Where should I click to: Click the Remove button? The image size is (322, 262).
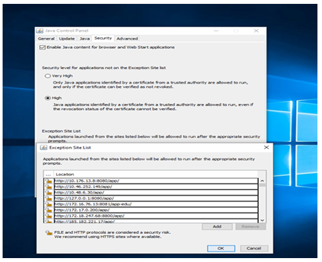(x=250, y=227)
